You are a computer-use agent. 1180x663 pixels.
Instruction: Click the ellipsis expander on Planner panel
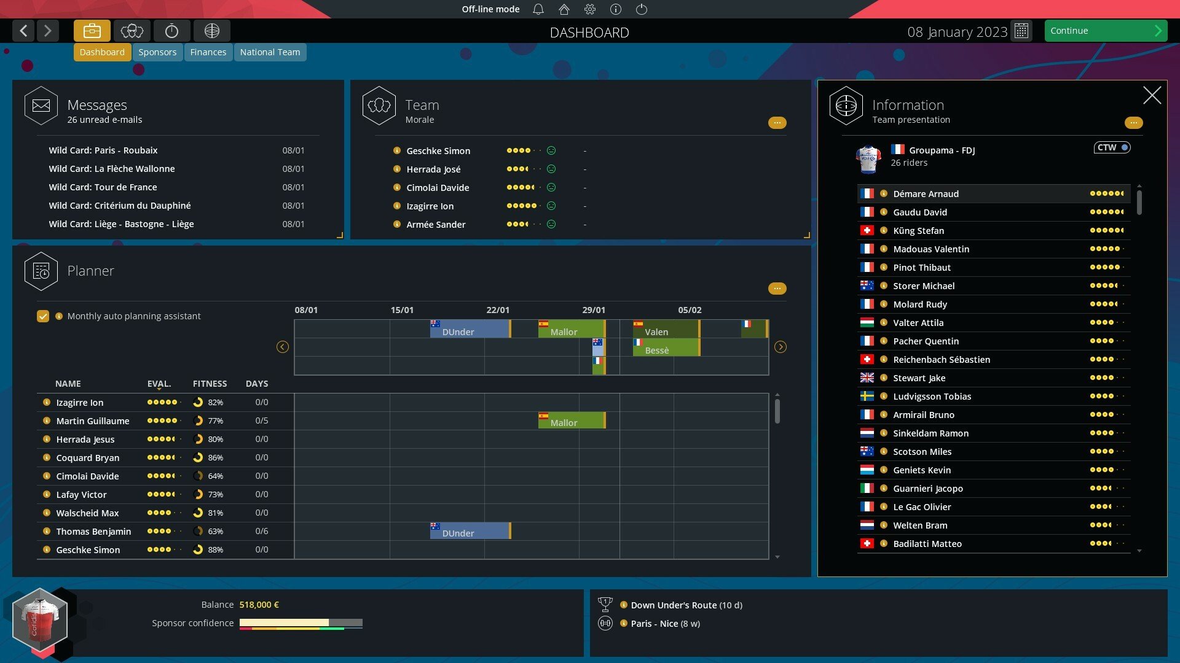[776, 288]
